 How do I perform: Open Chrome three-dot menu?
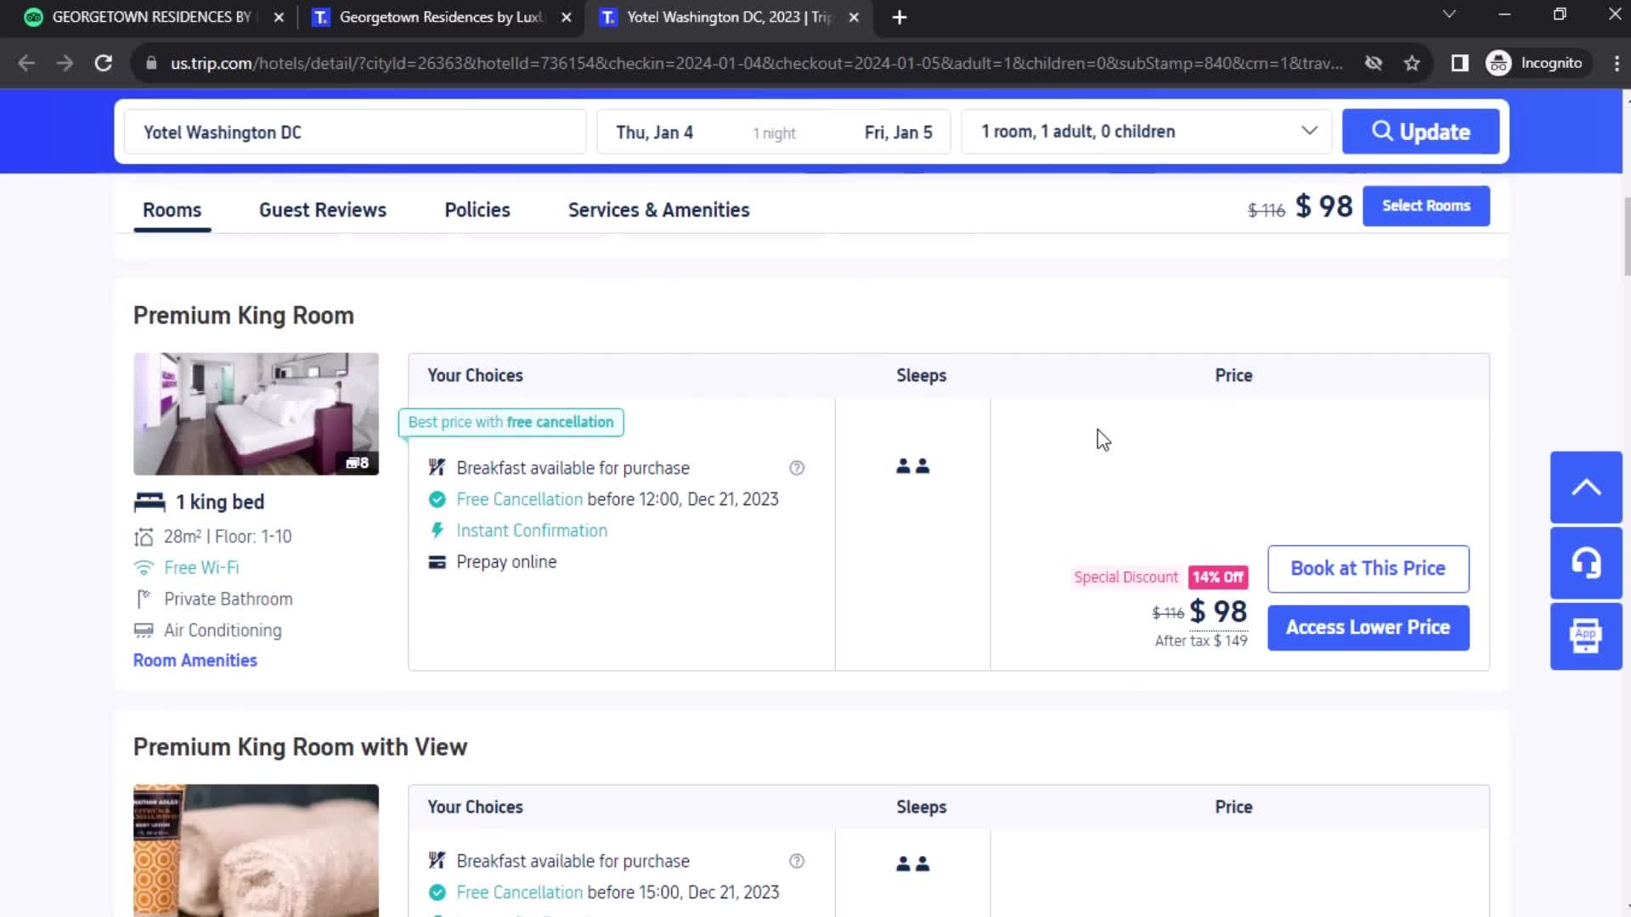click(1617, 63)
